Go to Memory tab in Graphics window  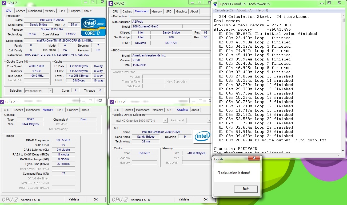(158, 110)
